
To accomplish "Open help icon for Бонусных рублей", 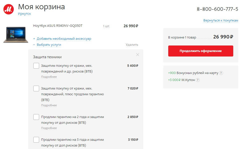I will (221, 73).
